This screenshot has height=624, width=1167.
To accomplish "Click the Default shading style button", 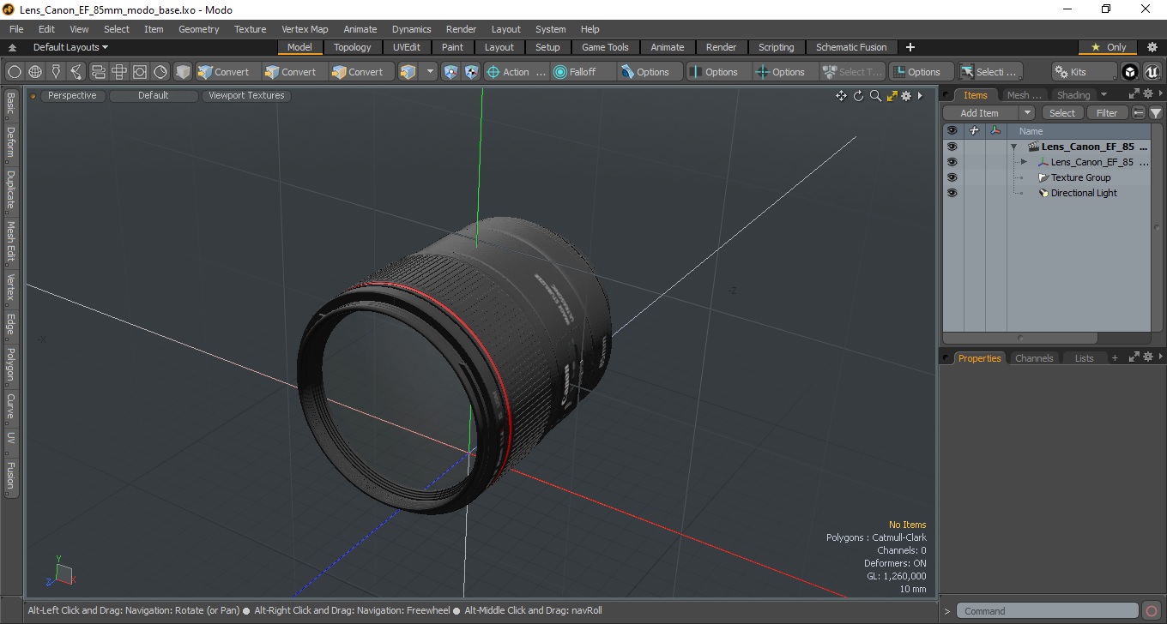I will [x=153, y=95].
